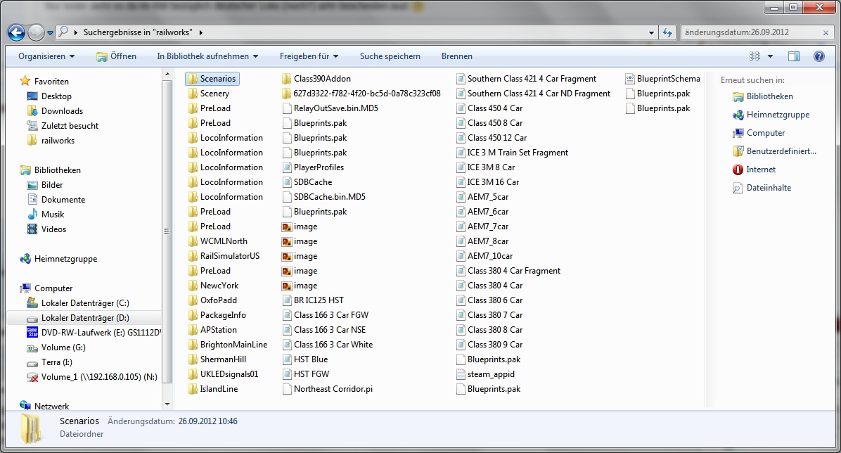Select the RailSimulatorUS folder

[x=224, y=256]
